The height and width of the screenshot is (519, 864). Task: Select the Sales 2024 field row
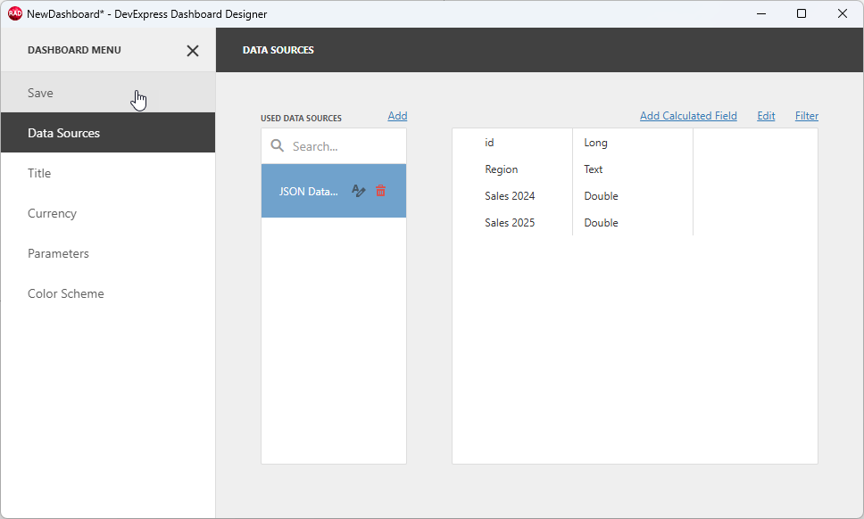coord(510,195)
